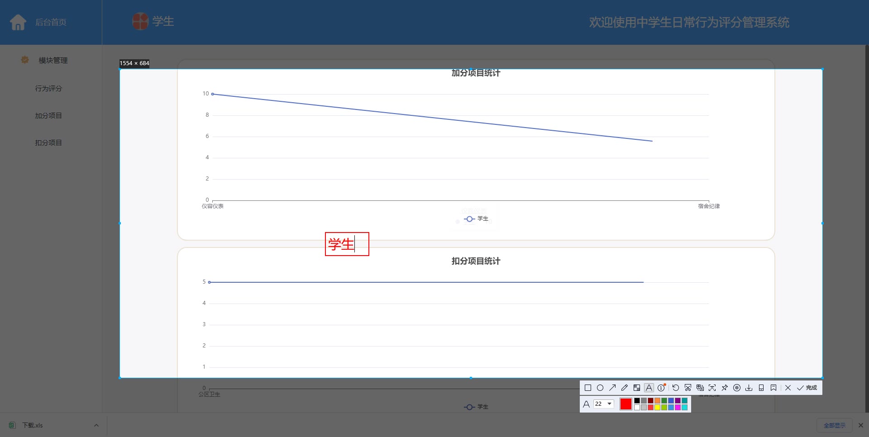
Task: Open the 加分项目 menu item
Action: 48,115
